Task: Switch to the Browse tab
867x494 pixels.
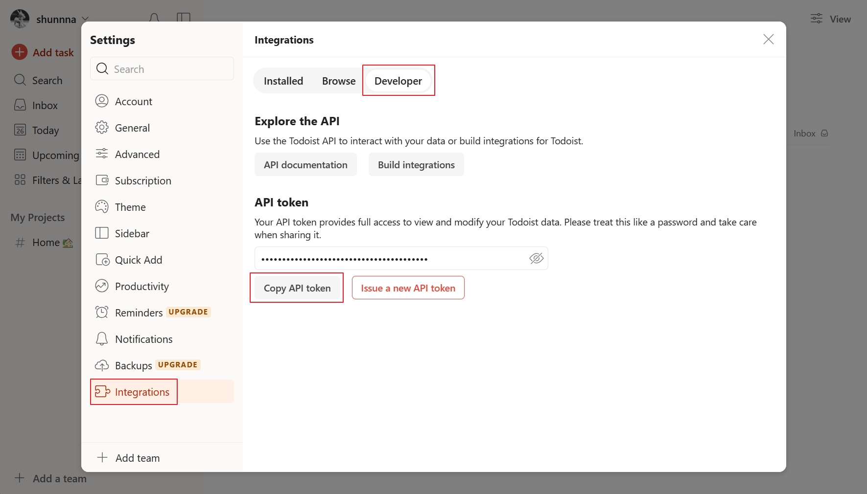Action: tap(339, 81)
